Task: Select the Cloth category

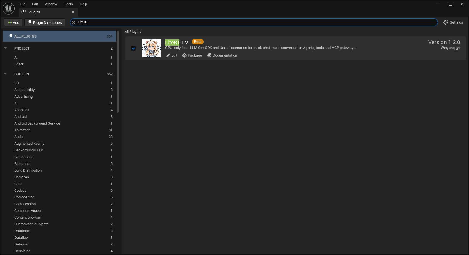Action: point(60,184)
